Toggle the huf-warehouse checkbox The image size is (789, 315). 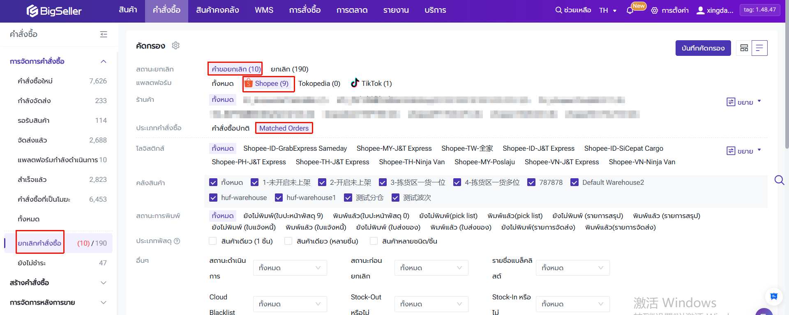click(213, 198)
